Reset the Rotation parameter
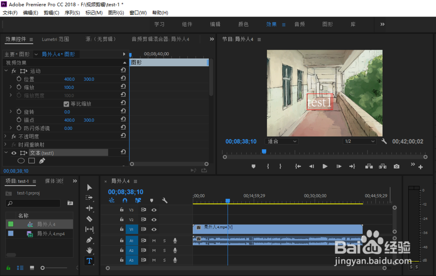 [x=123, y=111]
